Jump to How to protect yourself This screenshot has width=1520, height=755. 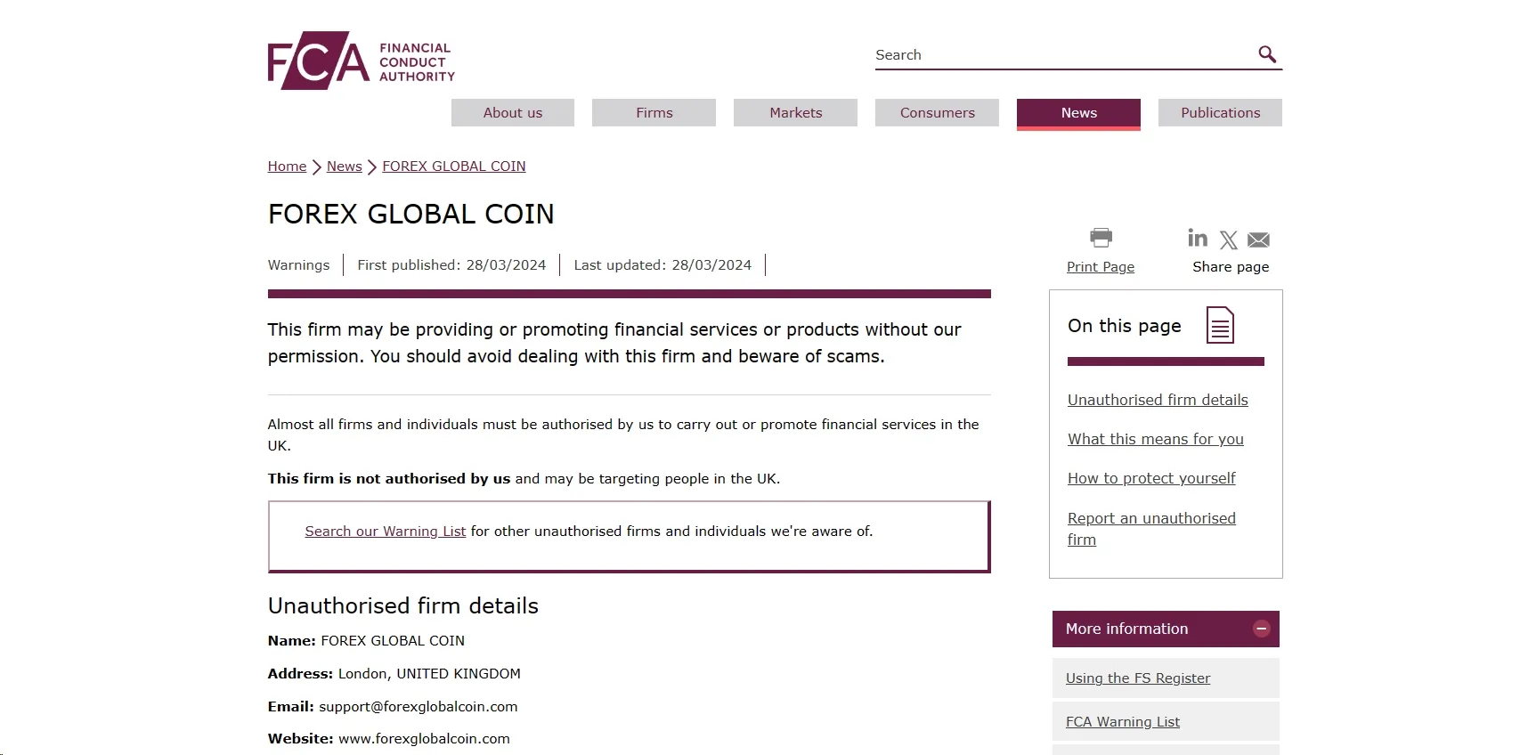tap(1151, 479)
